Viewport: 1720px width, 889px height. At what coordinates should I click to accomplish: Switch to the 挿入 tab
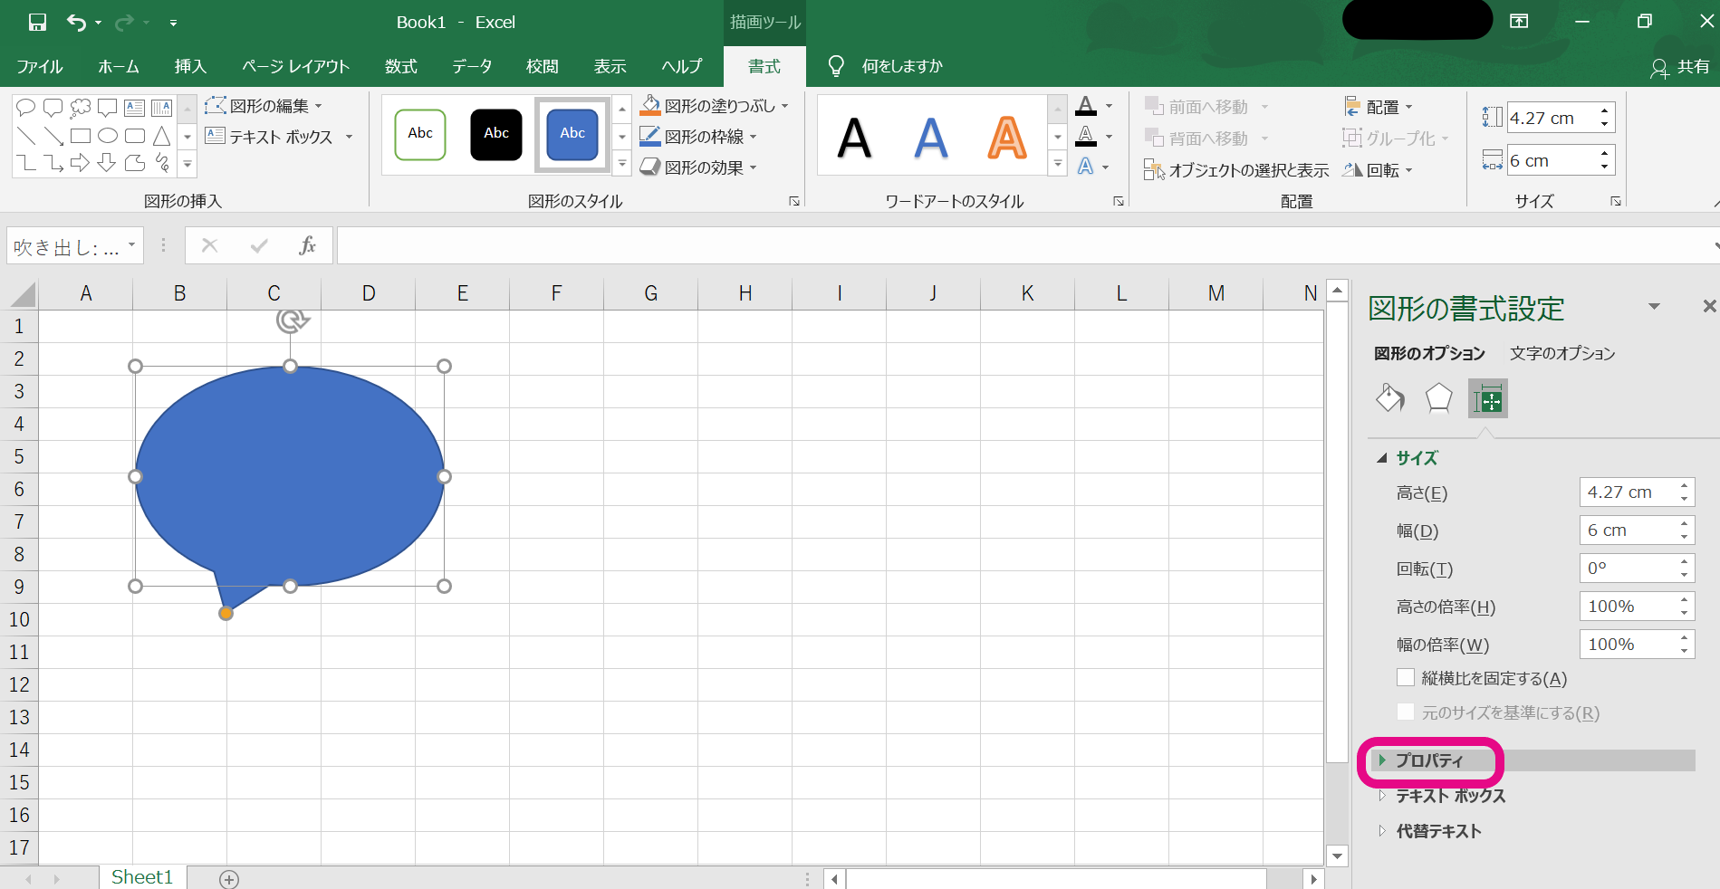[x=190, y=66]
